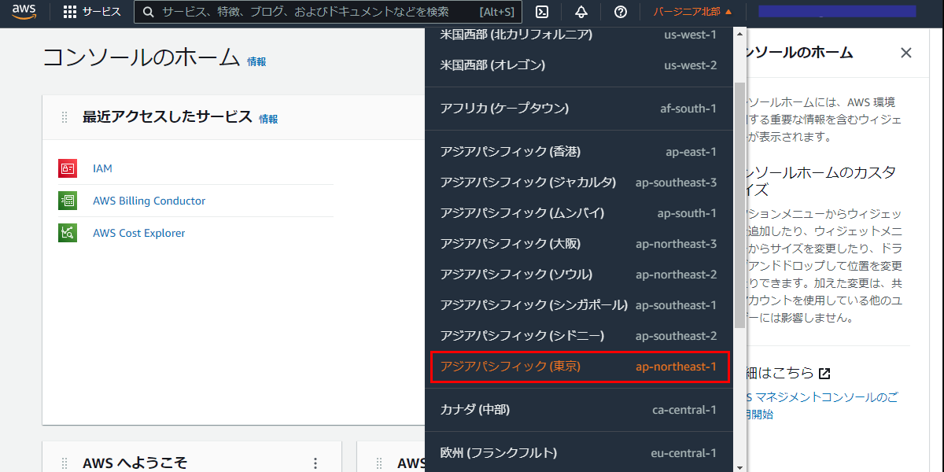Select 米国西部 (オレゴン) us-west-2
Viewport: 944px width, 472px height.
578,65
